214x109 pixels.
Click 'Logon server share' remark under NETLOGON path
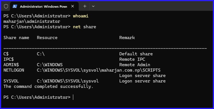142,76
